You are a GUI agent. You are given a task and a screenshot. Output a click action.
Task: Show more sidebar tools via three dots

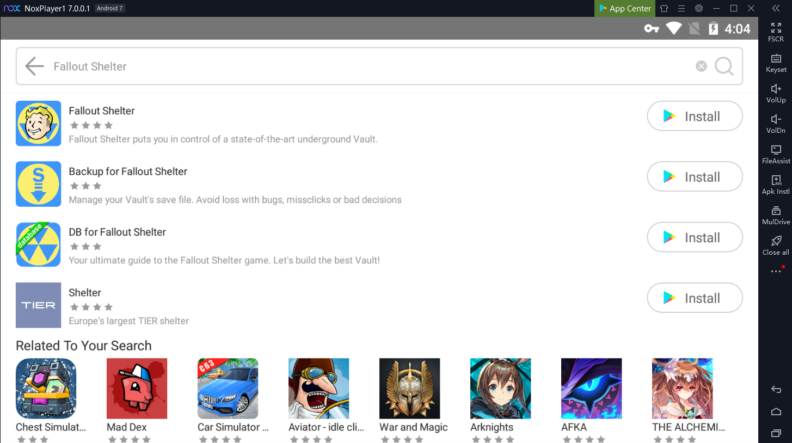click(x=776, y=271)
